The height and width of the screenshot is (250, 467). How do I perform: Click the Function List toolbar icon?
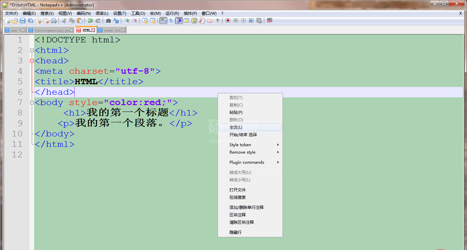[x=202, y=21]
